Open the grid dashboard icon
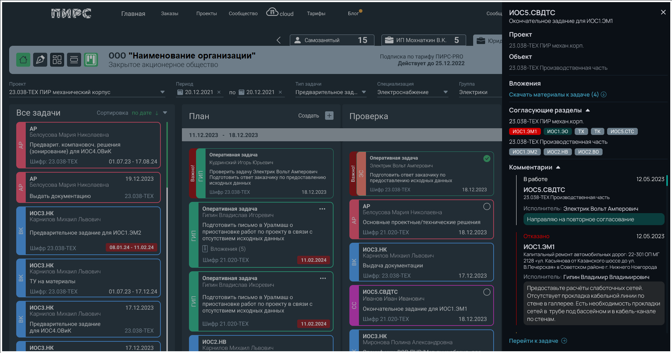The image size is (672, 353). 57,60
